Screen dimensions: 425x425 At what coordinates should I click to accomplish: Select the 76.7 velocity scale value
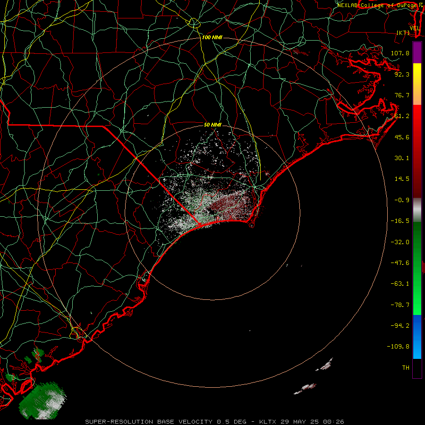pyautogui.click(x=402, y=95)
